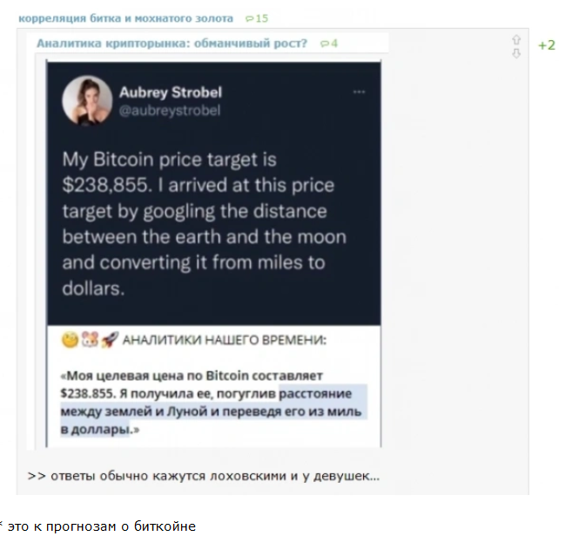The width and height of the screenshot is (565, 543).
Task: Click 'АНАЛИТИКИ НАШЕГО ВРЕМЕНИ:' heading
Action: coord(225,340)
